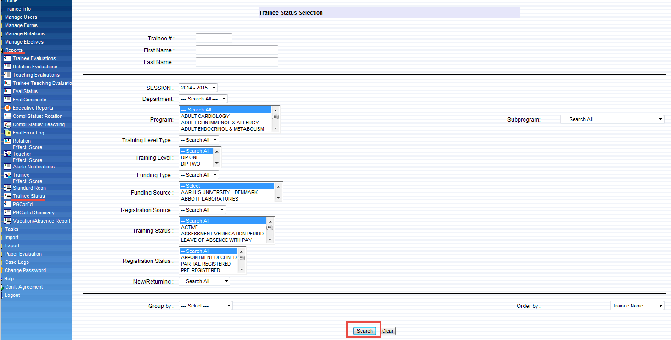Open the Subprogram dropdown
The width and height of the screenshot is (671, 340).
[x=612, y=119]
